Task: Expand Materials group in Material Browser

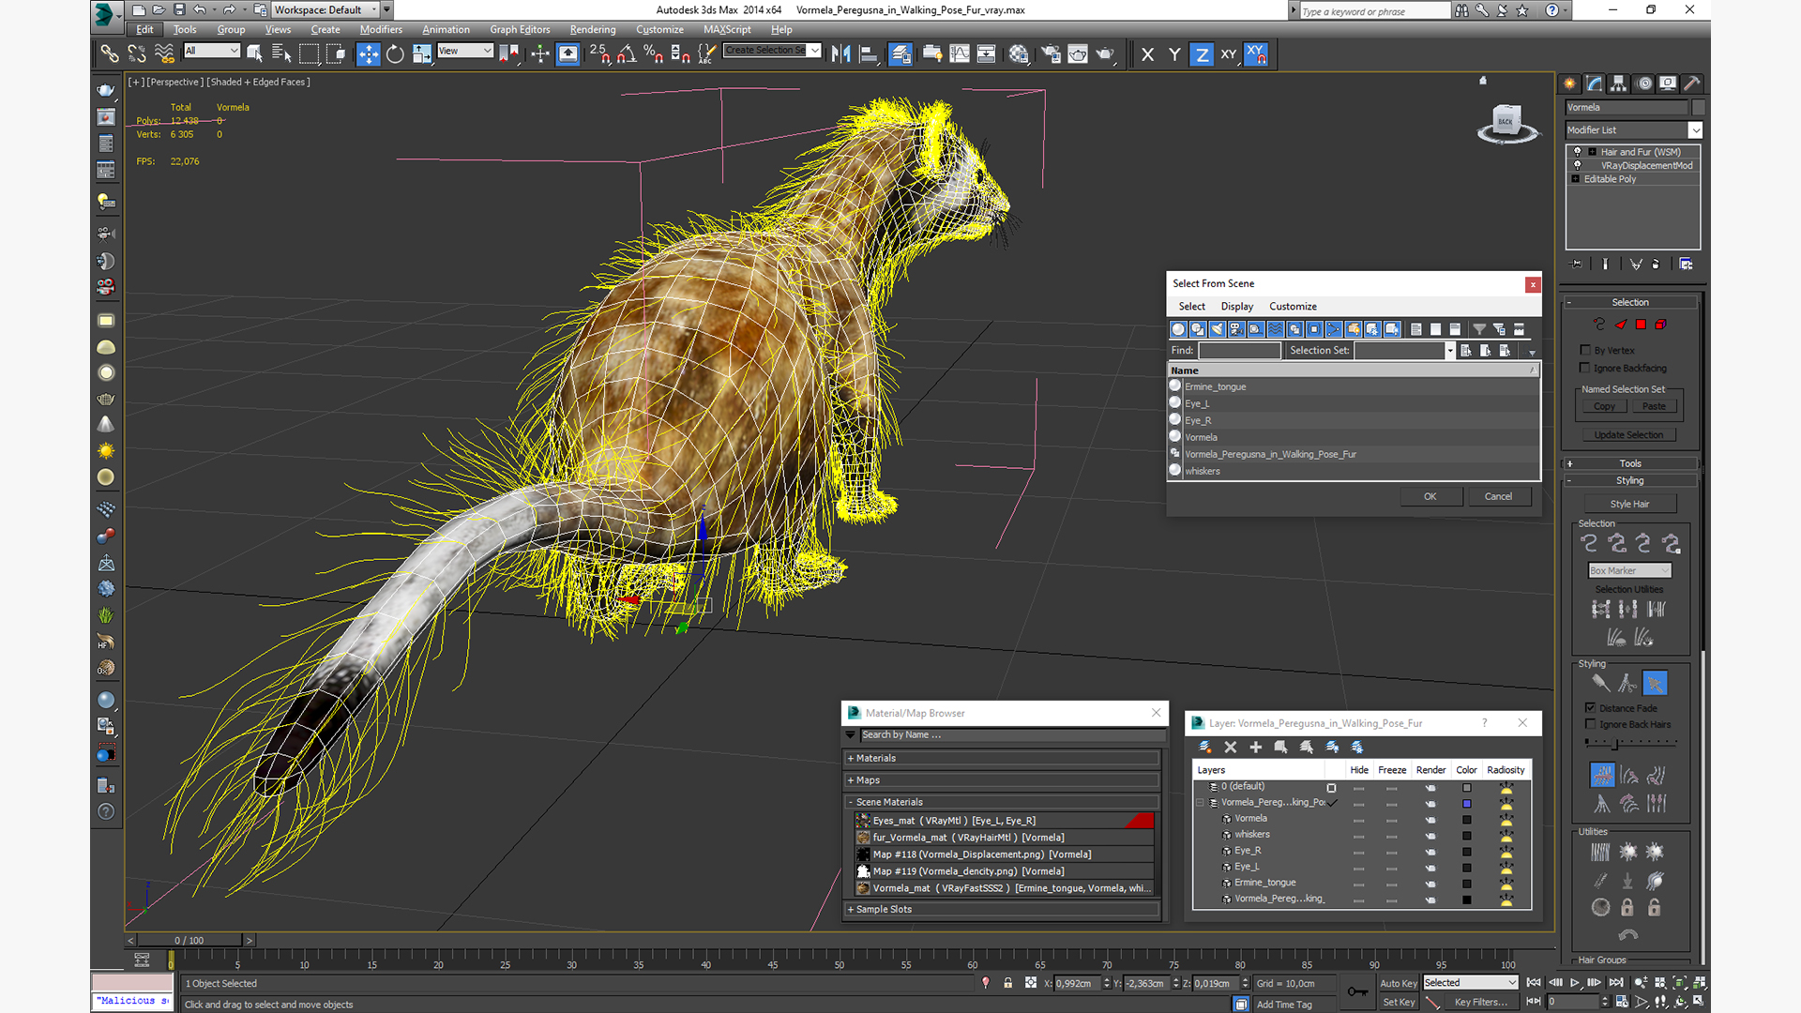Action: (x=1003, y=758)
